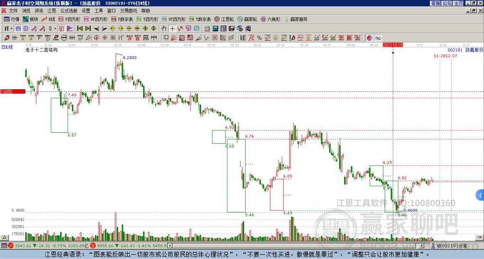
Task: Click the right arrow at chart bottom-right
Action: point(479,238)
